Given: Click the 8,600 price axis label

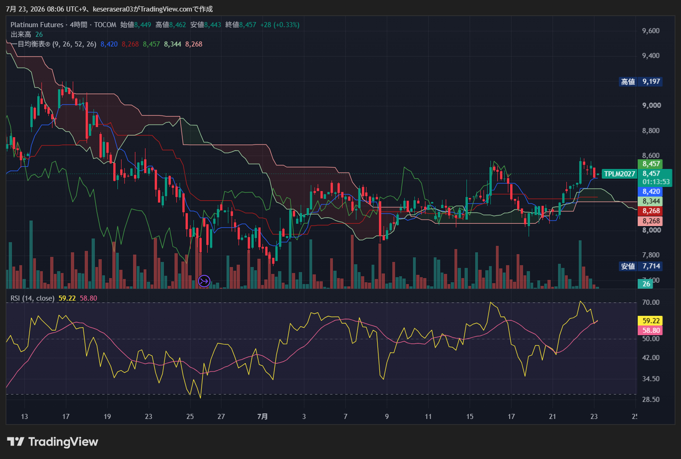Looking at the screenshot, I should 651,155.
